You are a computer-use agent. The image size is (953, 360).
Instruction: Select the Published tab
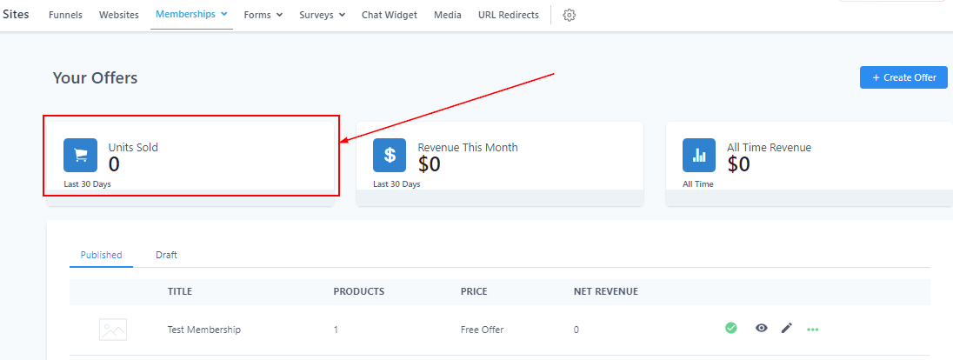[x=102, y=255]
